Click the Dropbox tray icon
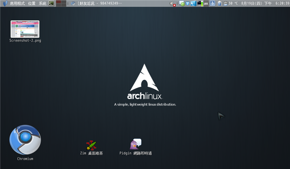This screenshot has width=290, height=169. tap(187, 3)
